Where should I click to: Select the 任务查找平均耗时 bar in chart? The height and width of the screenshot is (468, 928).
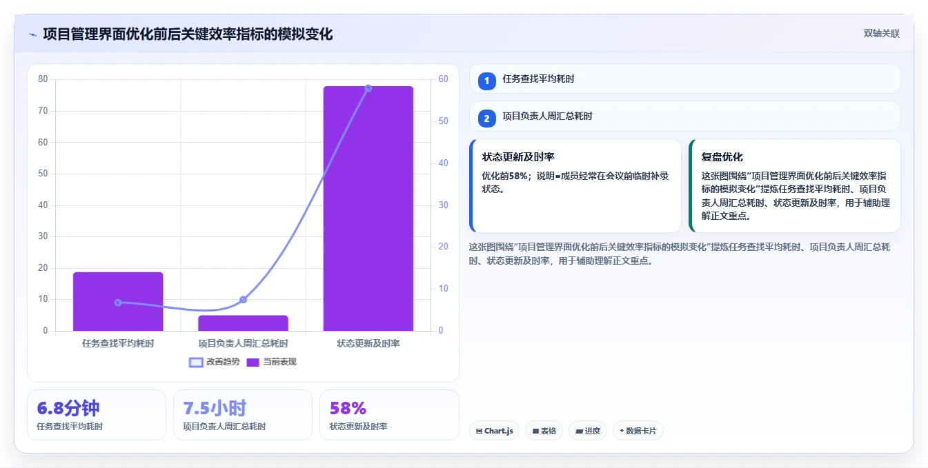click(x=118, y=301)
